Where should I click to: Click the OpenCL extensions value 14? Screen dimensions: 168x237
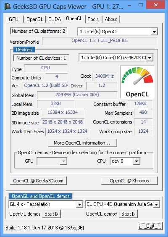click(143, 122)
